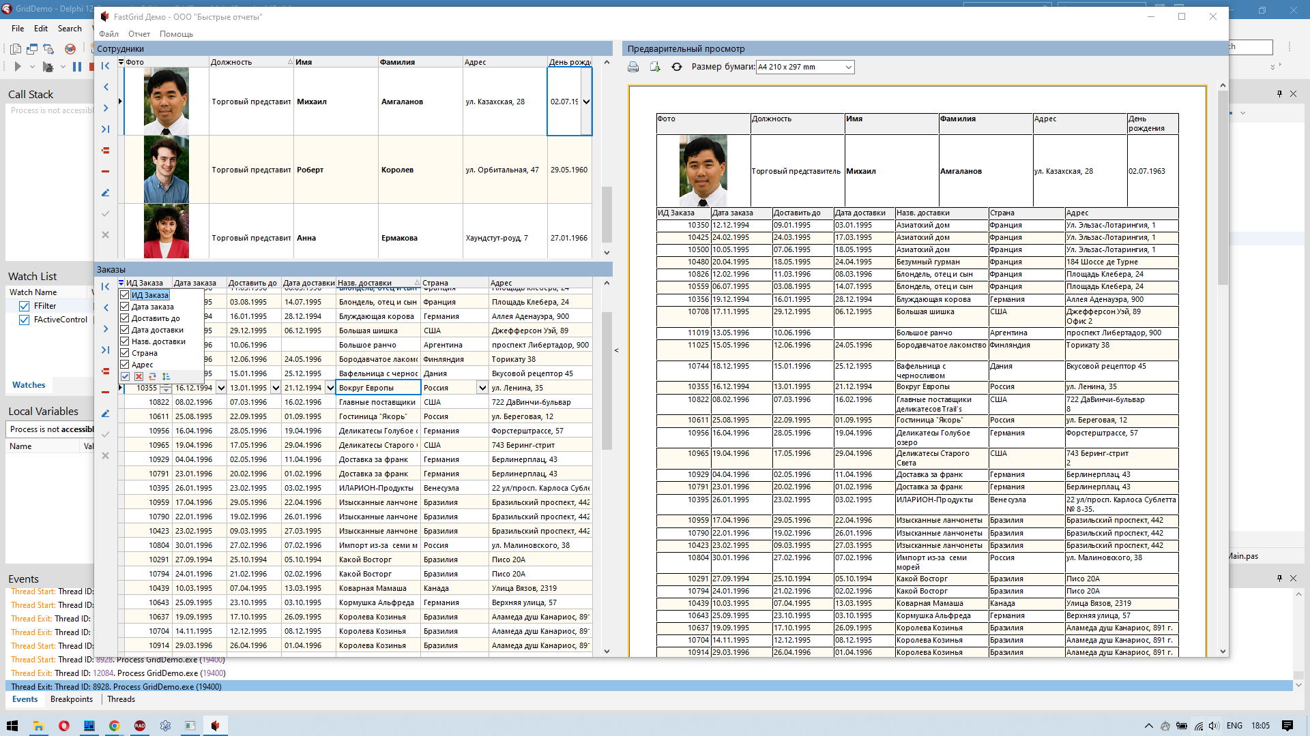This screenshot has height=736, width=1310.
Task: Click the edit pencil icon for employees
Action: [x=105, y=193]
